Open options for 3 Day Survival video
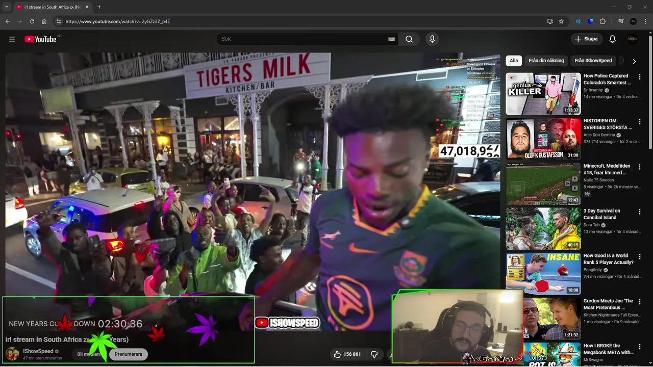The image size is (653, 367). (640, 212)
